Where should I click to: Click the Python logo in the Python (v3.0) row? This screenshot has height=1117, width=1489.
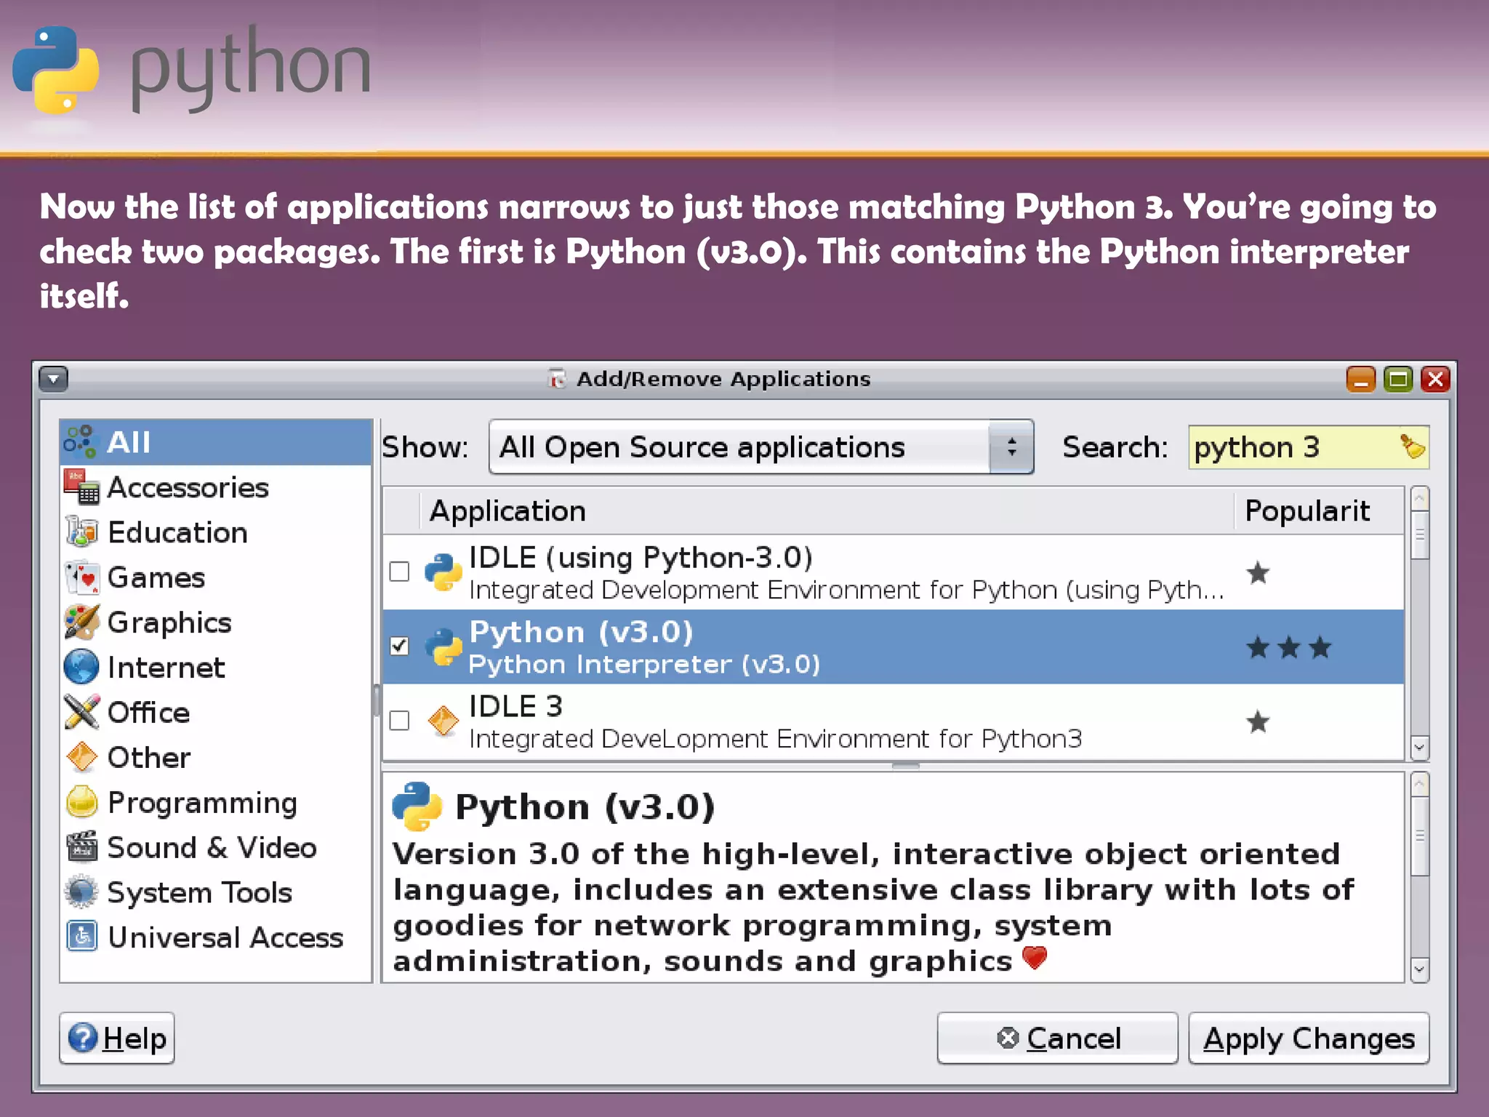[443, 646]
